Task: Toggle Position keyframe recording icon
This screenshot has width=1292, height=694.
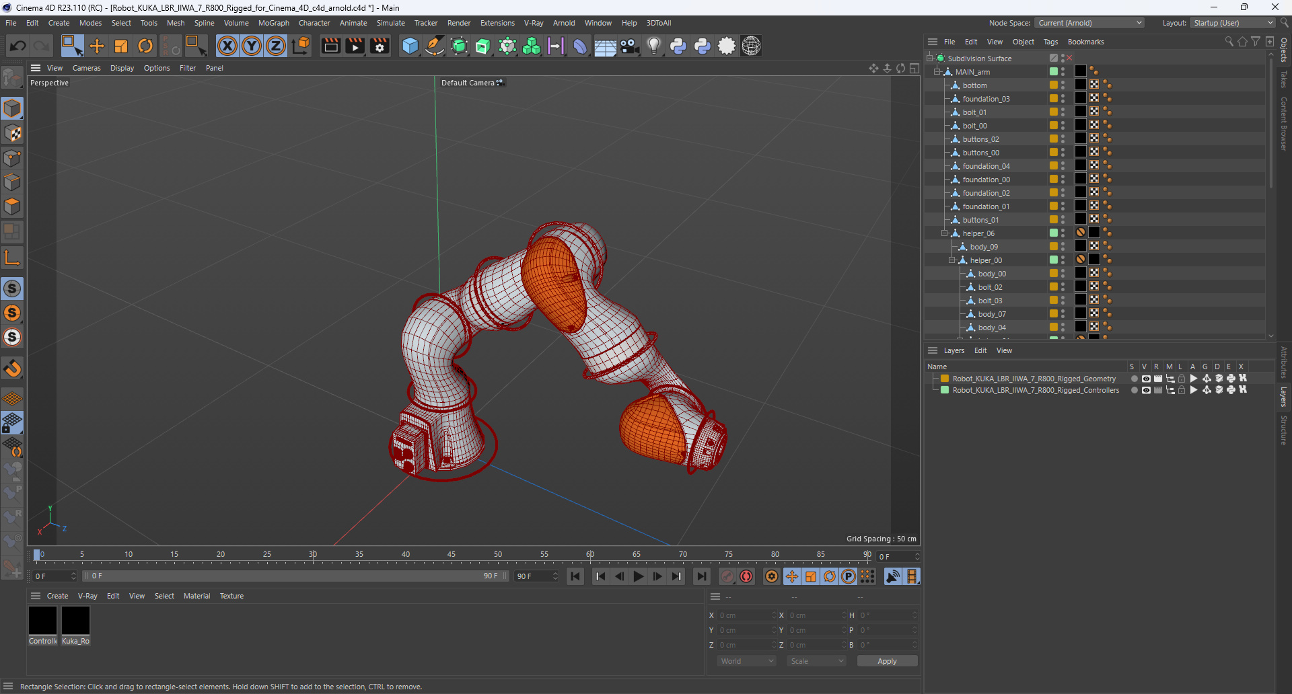Action: (x=792, y=576)
